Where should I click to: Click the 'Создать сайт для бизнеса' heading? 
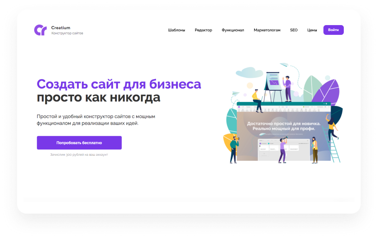(x=119, y=84)
